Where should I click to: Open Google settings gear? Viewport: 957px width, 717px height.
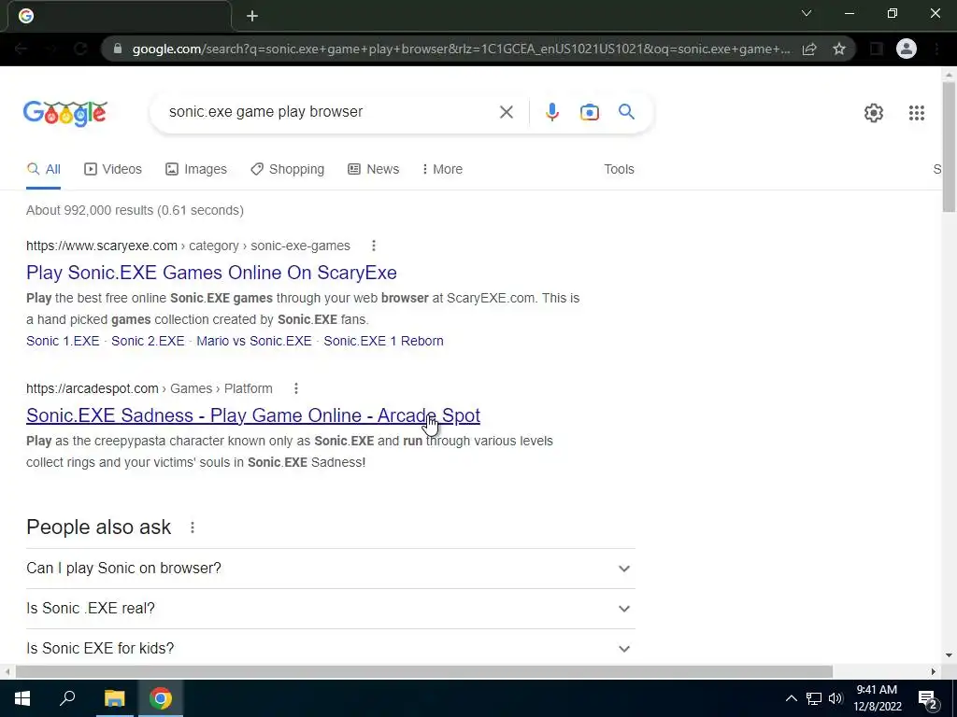pyautogui.click(x=874, y=113)
